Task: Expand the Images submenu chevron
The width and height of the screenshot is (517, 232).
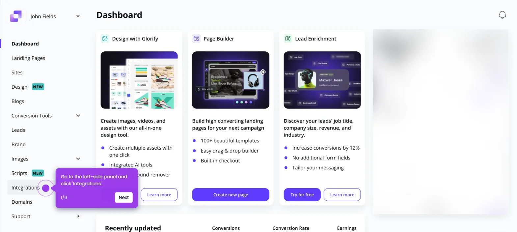Action: click(78, 159)
